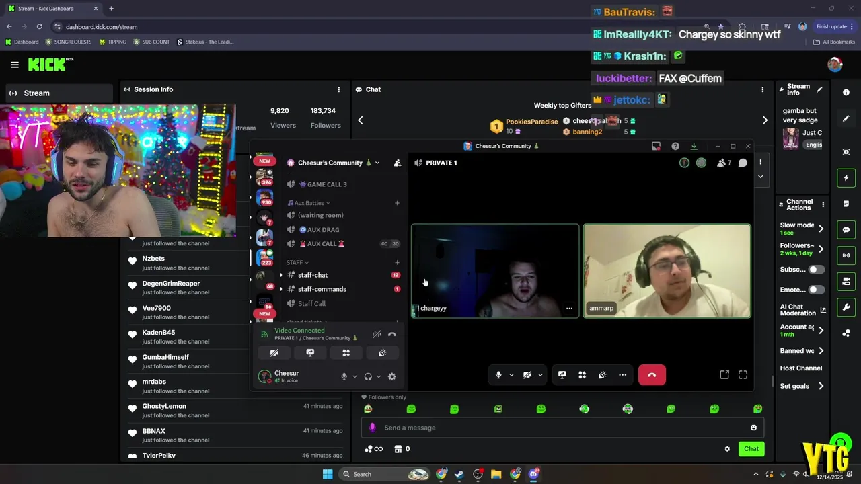Toggle camera button in Video Connected panel

(x=274, y=352)
